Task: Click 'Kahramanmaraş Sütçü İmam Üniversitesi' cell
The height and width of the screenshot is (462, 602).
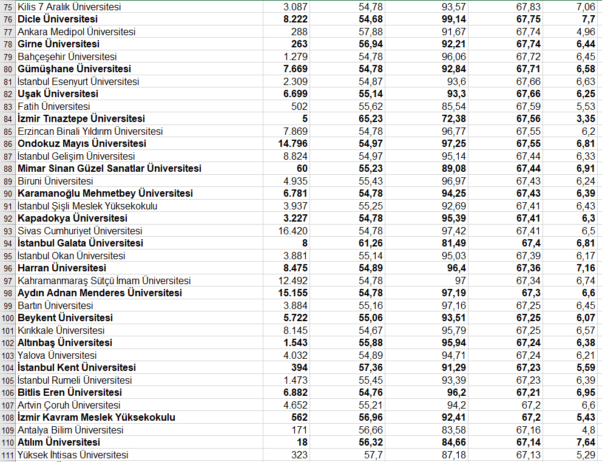Action: [x=139, y=280]
